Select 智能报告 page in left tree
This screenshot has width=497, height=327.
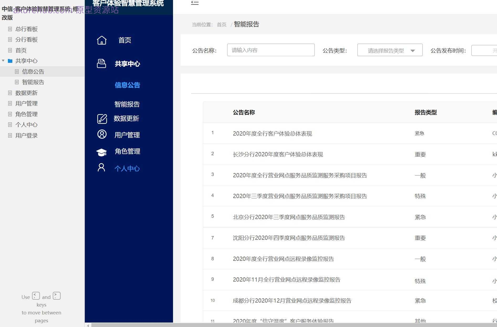[x=33, y=82]
